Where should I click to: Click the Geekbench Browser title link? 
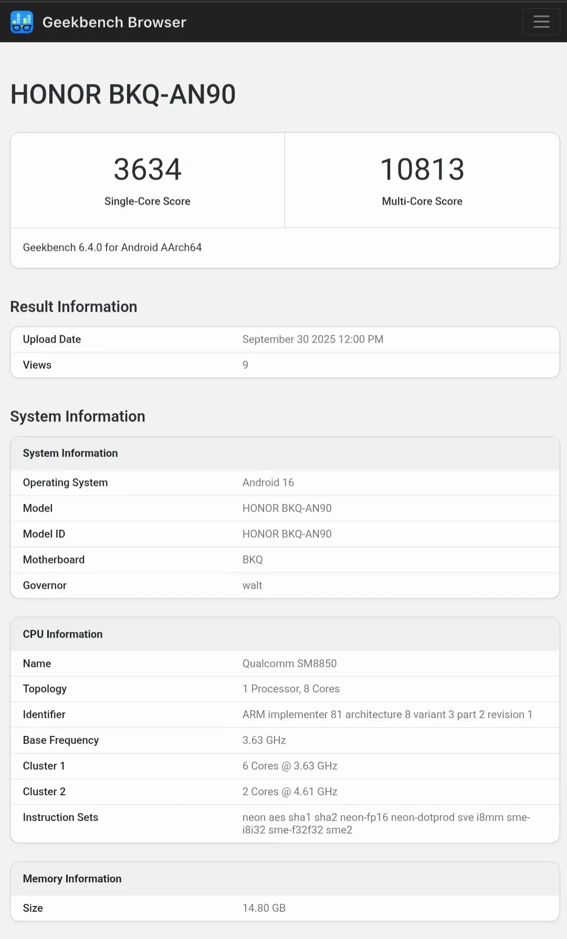click(x=114, y=22)
